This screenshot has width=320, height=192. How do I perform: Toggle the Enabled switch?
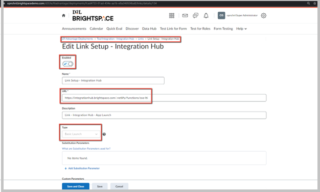[68, 64]
